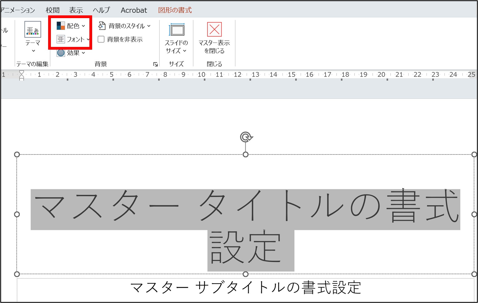Expand the 配色 dropdown arrow
Screen dimensions: 478x303
(84, 26)
